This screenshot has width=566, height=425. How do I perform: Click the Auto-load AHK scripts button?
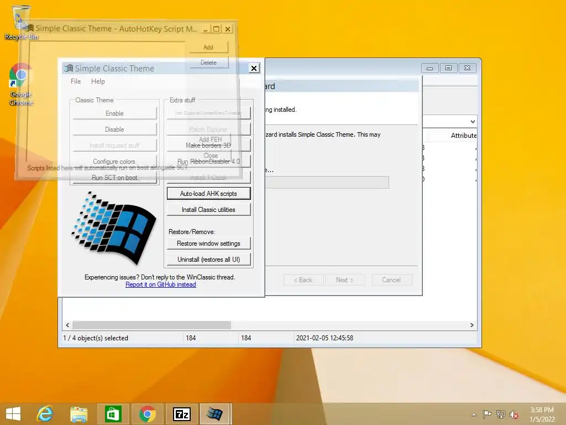pyautogui.click(x=208, y=193)
